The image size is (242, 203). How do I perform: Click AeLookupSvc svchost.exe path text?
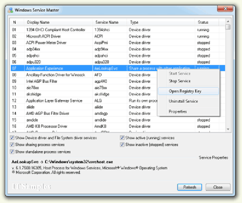click(x=63, y=162)
